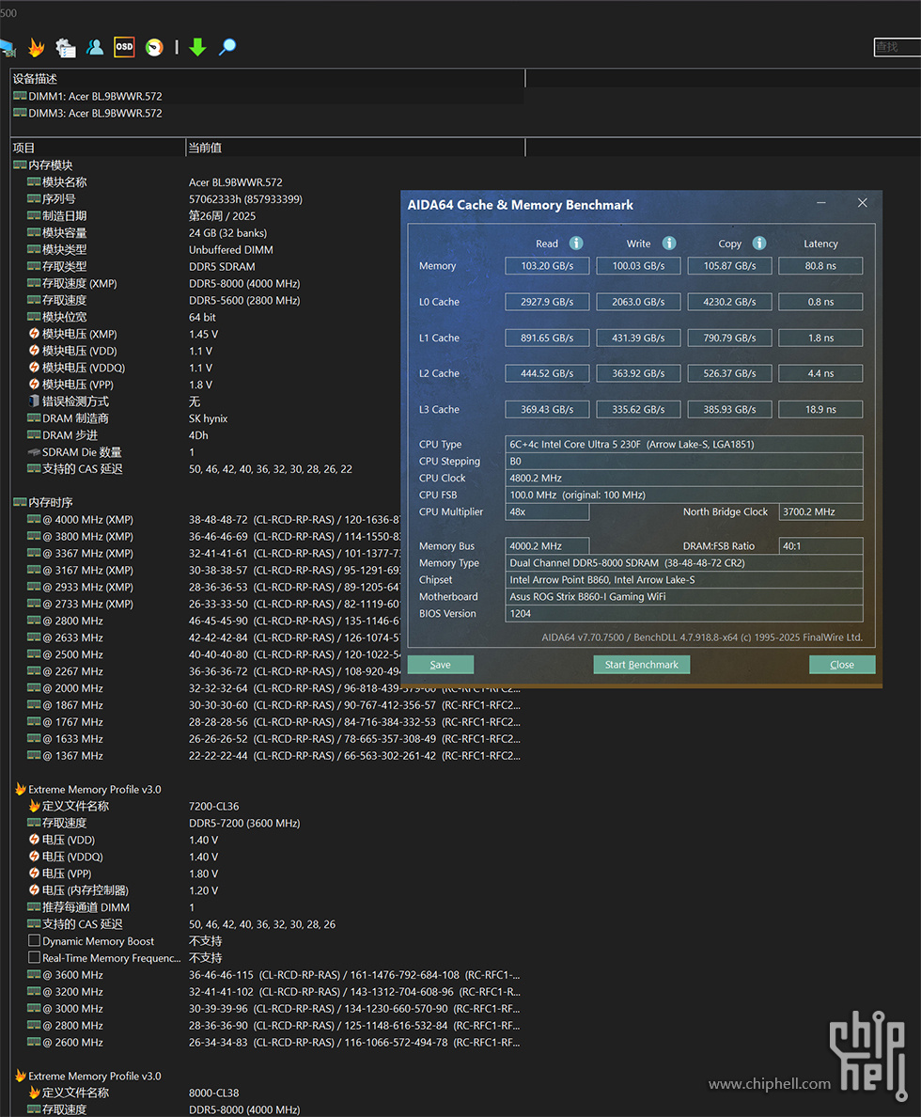Select the 存取速度 (XMP) row
The width and height of the screenshot is (921, 1117).
pyautogui.click(x=207, y=284)
